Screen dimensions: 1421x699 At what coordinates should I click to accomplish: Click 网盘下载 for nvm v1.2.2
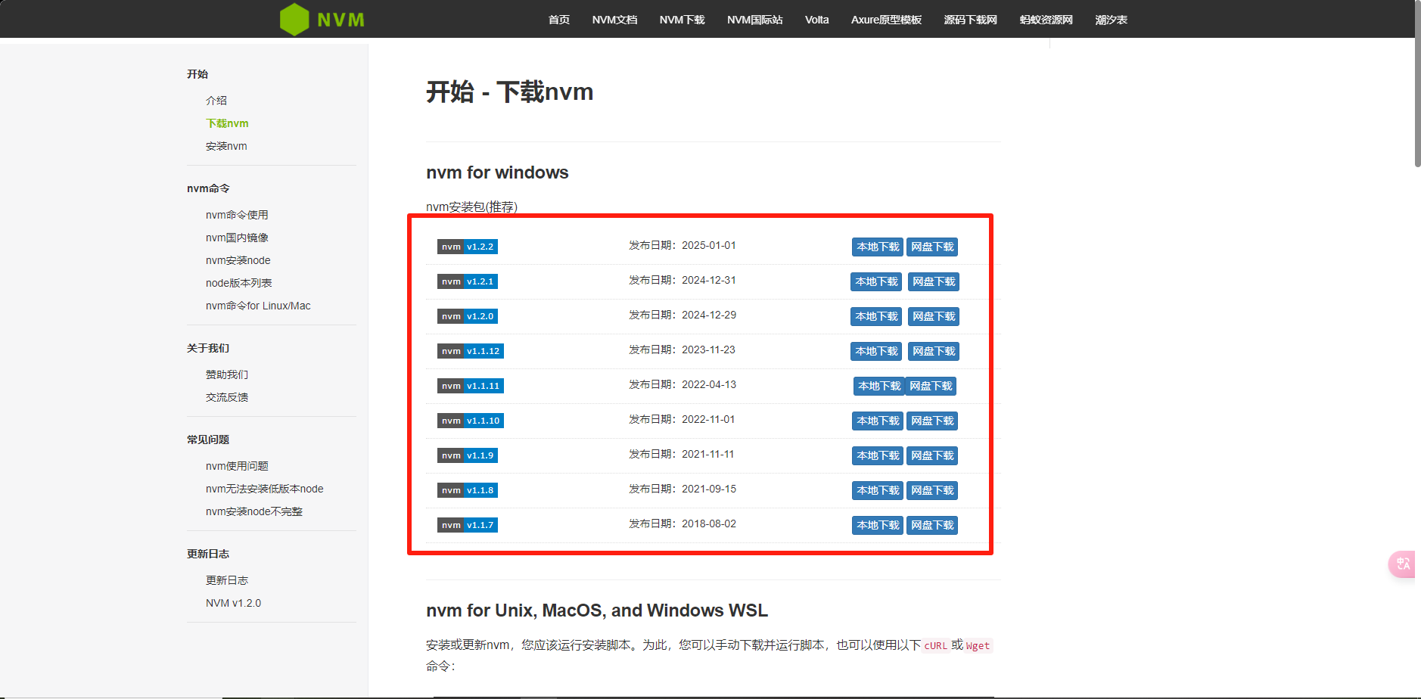(932, 247)
